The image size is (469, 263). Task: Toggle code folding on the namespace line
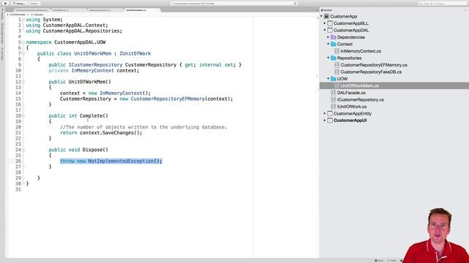point(23,42)
